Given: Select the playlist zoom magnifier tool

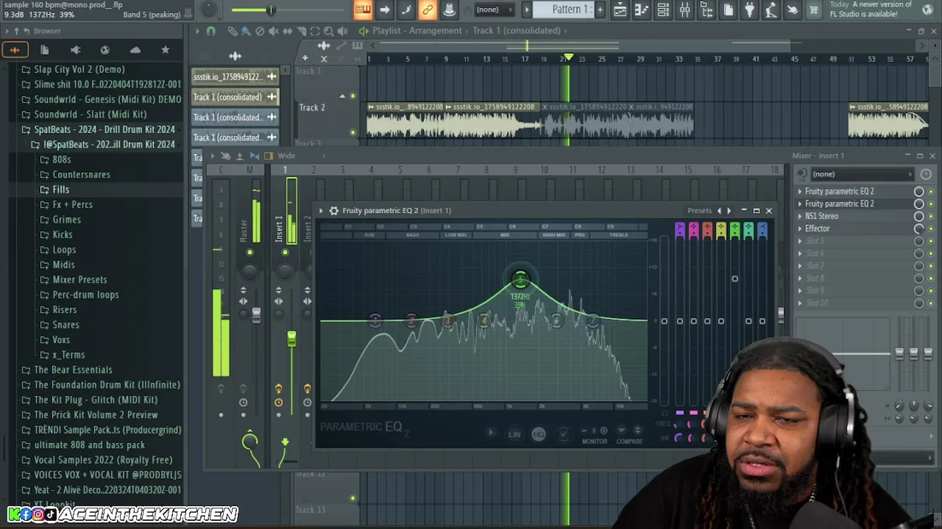Looking at the screenshot, I should pyautogui.click(x=329, y=31).
